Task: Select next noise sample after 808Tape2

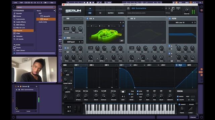Action: (x=82, y=42)
